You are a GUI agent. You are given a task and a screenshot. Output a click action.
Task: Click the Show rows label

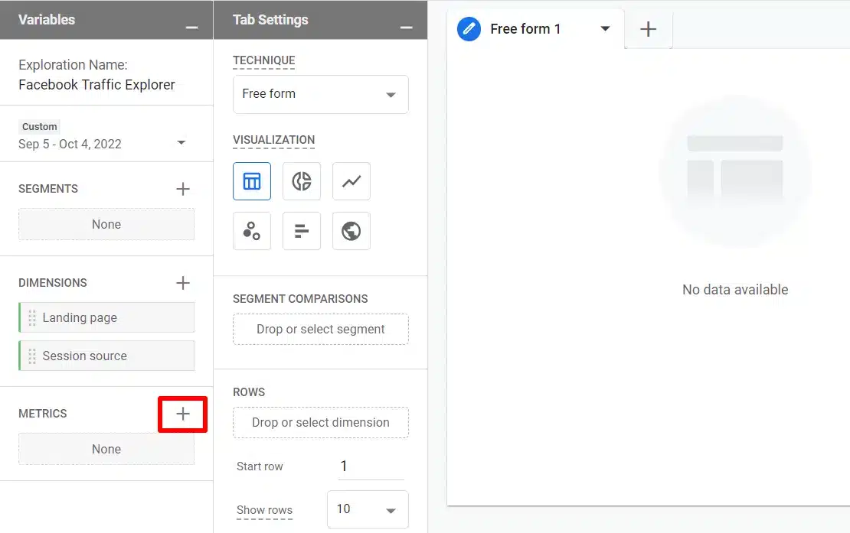click(x=264, y=510)
